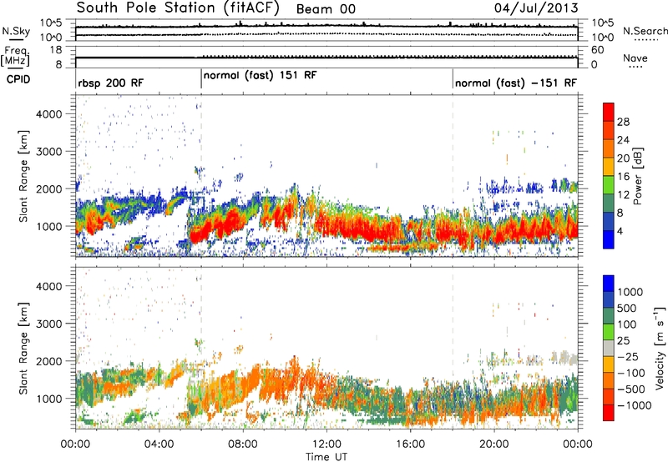Click the gray -25 to 25 velocity segment
Screen dimensions: 668x462
(609, 348)
